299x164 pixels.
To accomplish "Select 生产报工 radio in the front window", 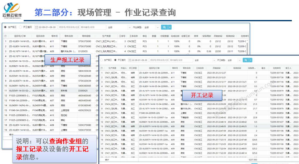I will tap(101, 60).
